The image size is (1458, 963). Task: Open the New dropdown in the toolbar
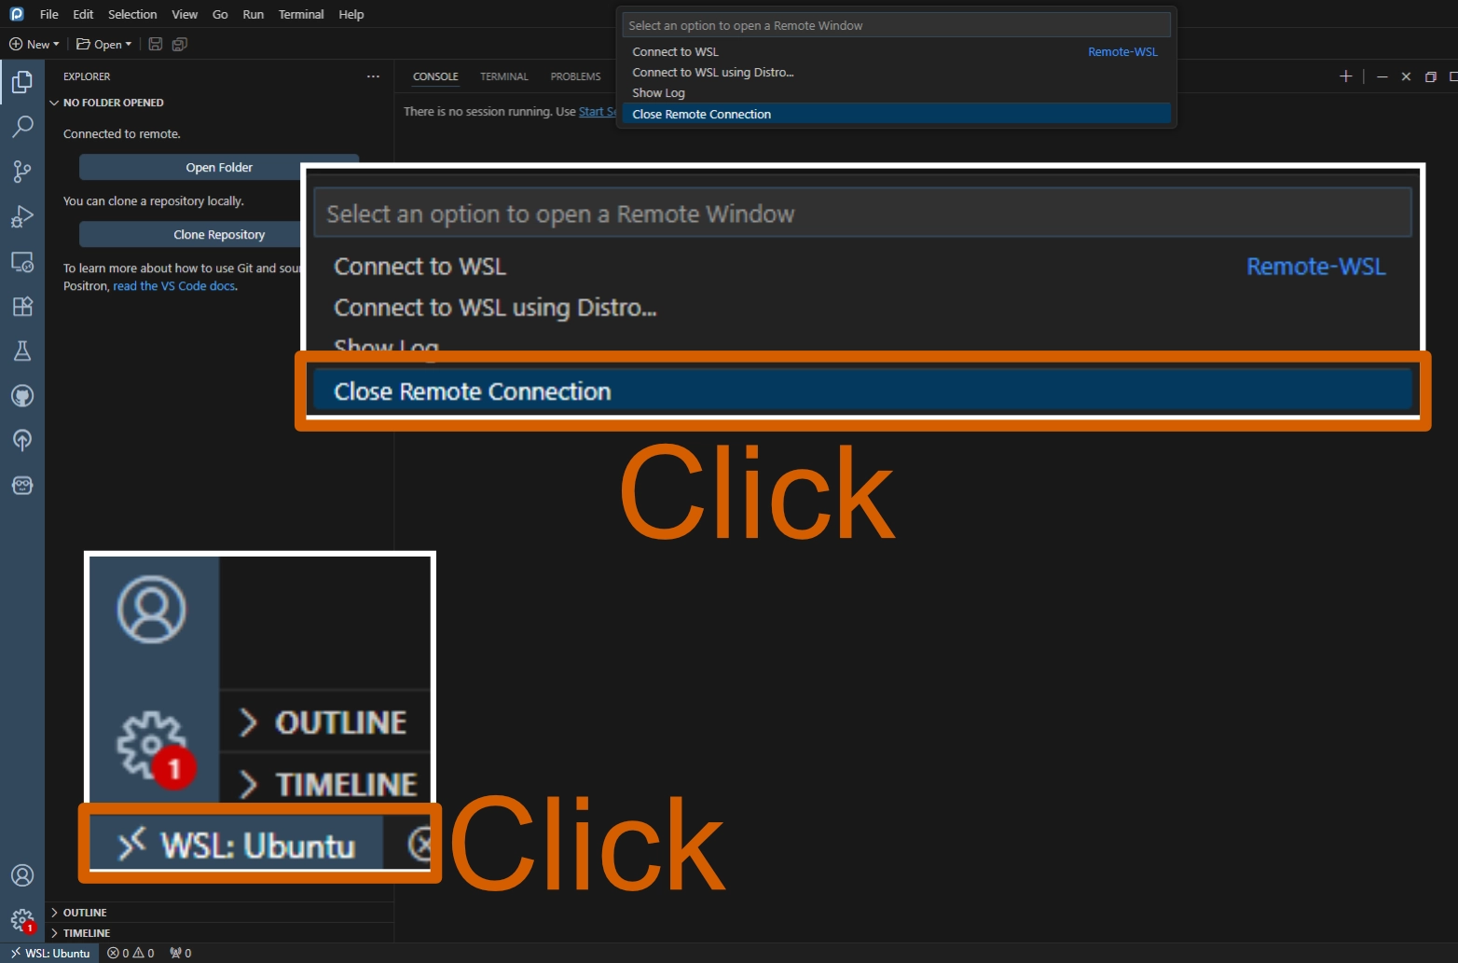(34, 44)
